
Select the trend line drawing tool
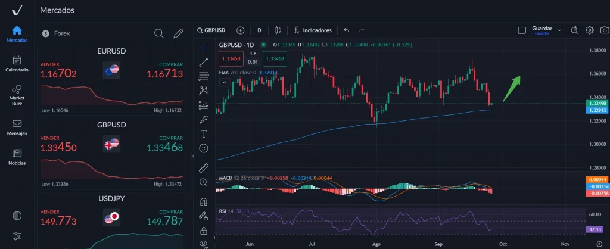[204, 61]
